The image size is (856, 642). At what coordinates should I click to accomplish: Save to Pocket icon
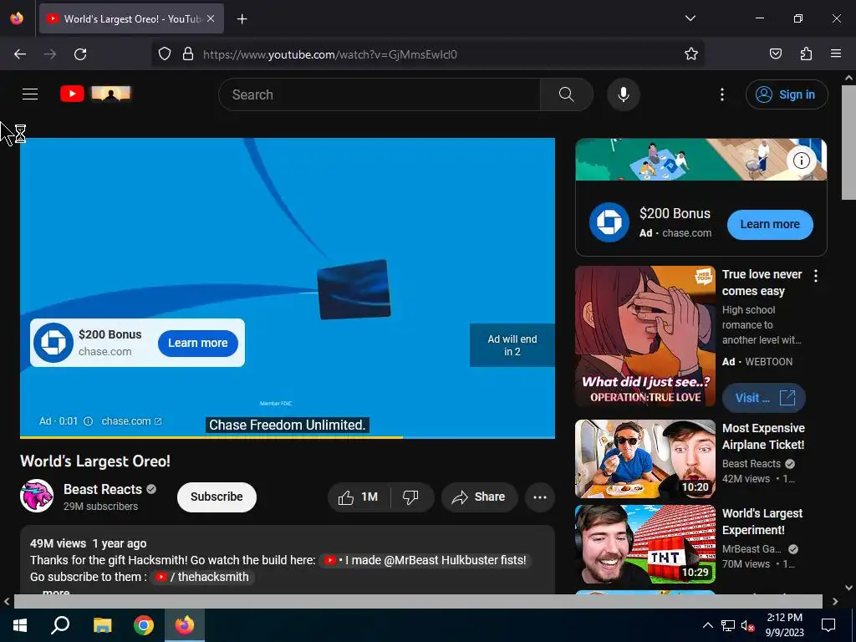[x=775, y=54]
